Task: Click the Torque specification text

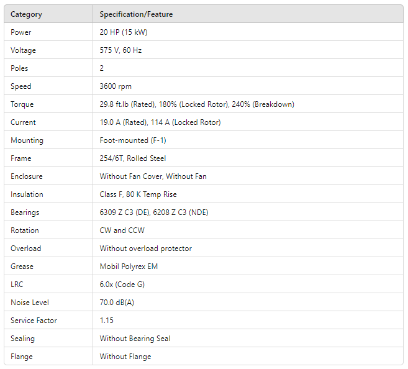Action: [x=197, y=104]
